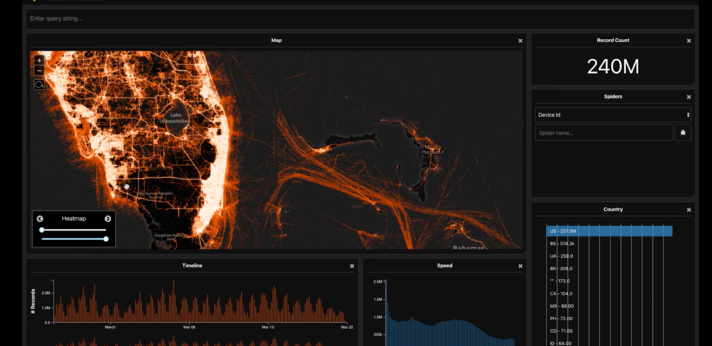Select the BS - 374.2k country row
The width and height of the screenshot is (712, 346).
point(562,243)
